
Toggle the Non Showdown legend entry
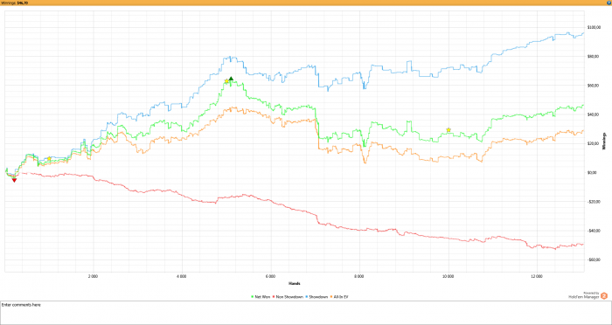click(289, 297)
